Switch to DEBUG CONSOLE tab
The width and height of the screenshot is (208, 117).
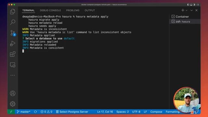[x=50, y=10]
